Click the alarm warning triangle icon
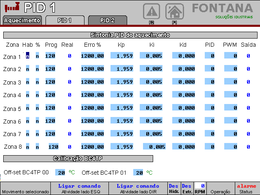The image size is (260, 195). (x=151, y=11)
